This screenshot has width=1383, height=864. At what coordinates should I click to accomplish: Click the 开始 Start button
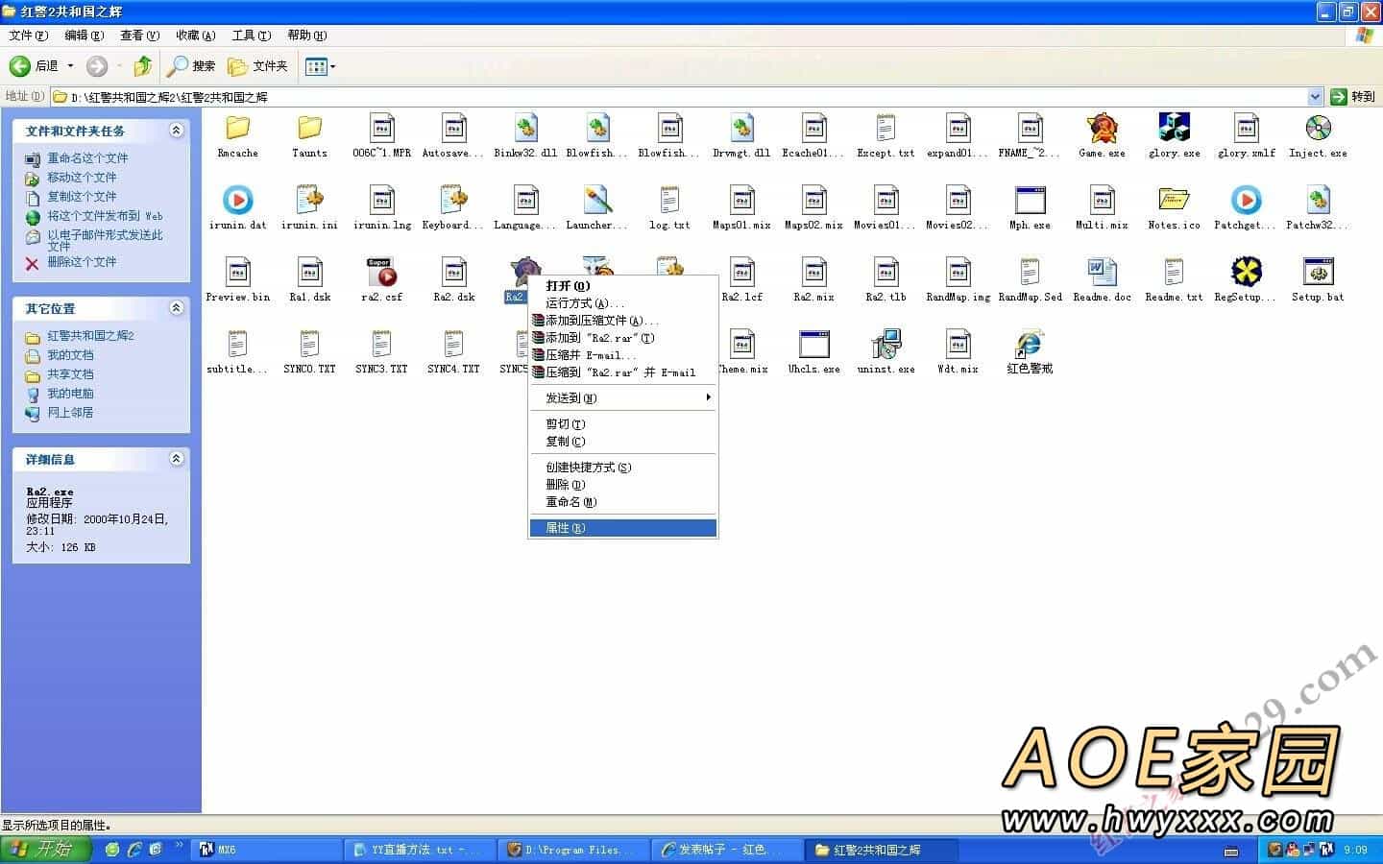tap(45, 850)
